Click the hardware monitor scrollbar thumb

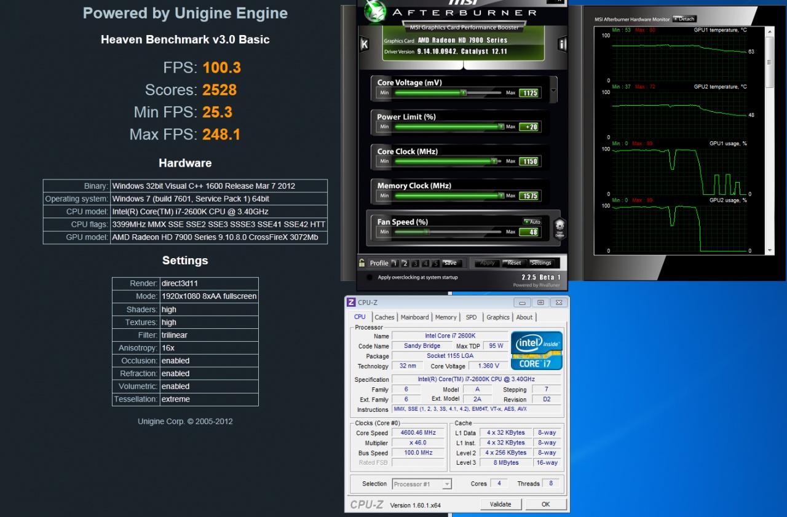770,61
